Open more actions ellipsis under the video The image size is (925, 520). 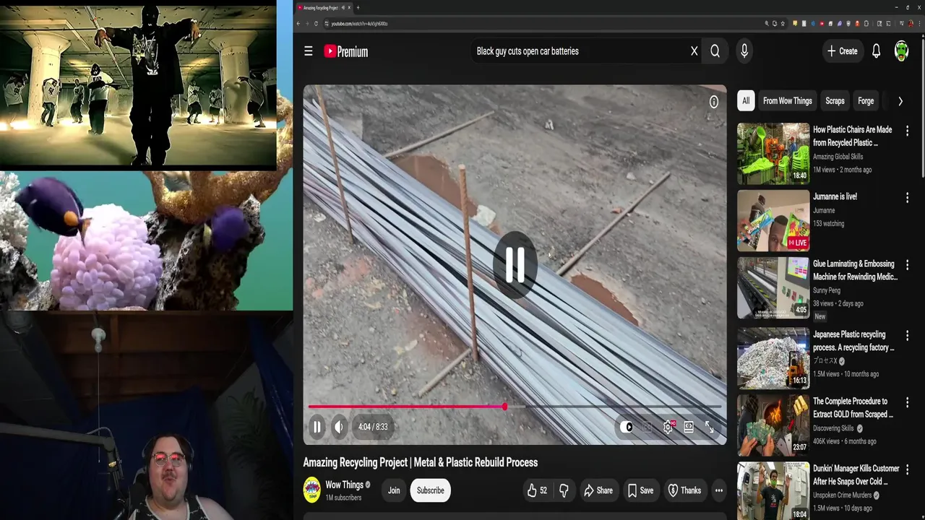718,490
